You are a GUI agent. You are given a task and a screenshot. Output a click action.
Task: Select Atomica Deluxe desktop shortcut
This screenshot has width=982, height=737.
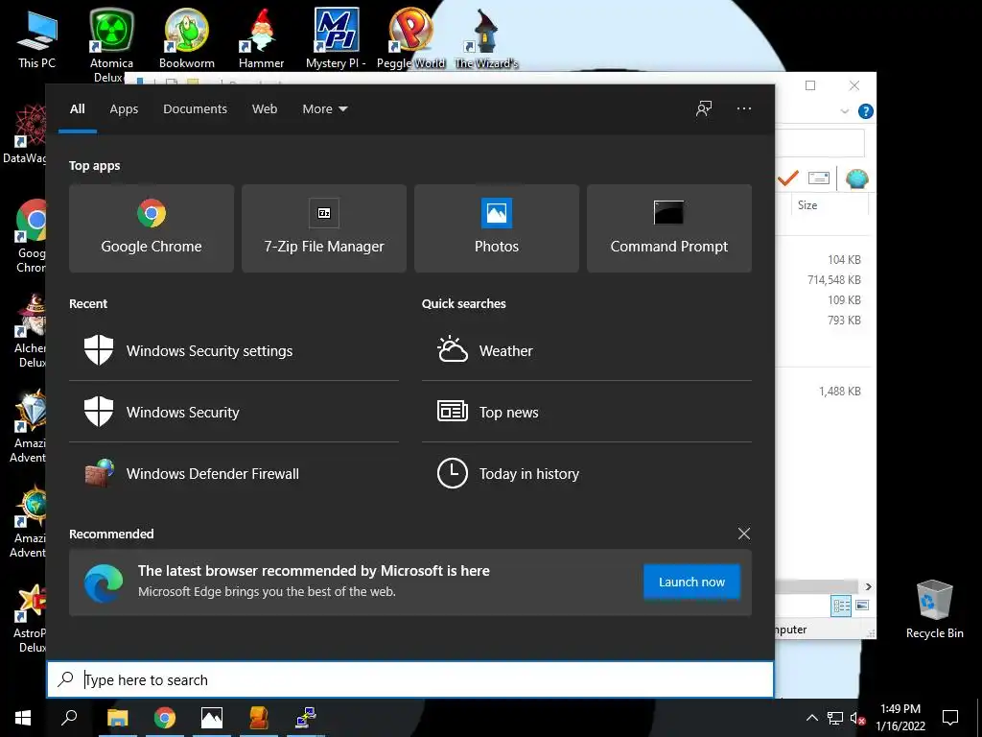(x=111, y=44)
